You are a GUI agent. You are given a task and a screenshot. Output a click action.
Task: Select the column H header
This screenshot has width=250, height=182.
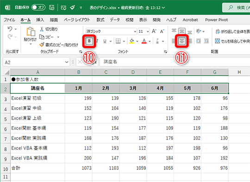coord(239,72)
